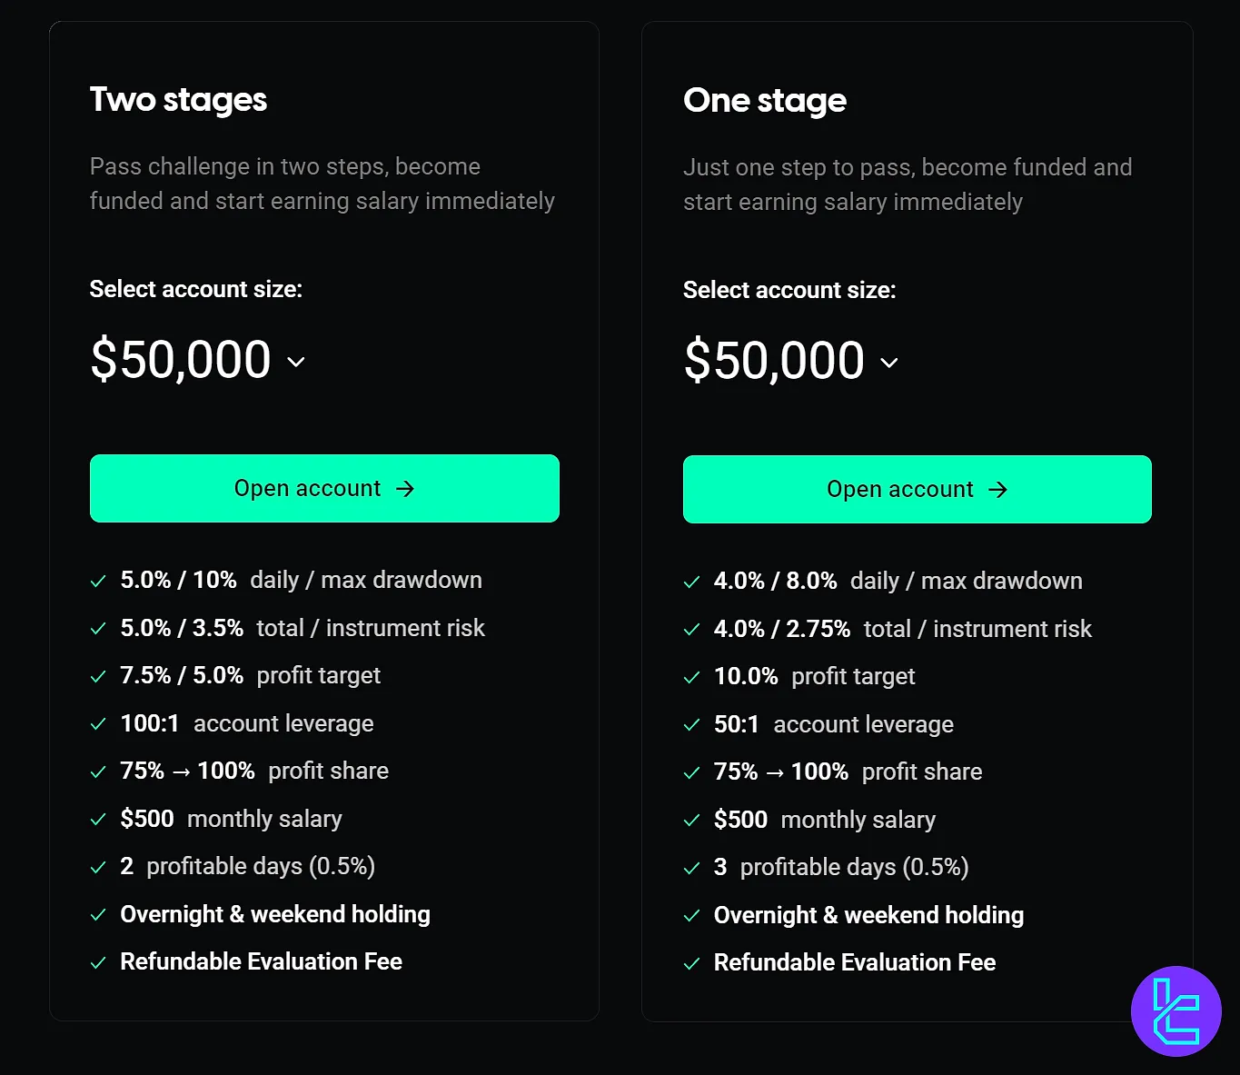Screen dimensions: 1240x1075
Task: Click the purple logo badge icon
Action: coord(1176,1010)
